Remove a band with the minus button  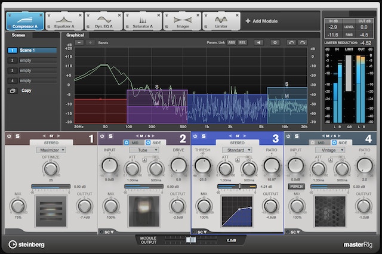[x=79, y=43]
